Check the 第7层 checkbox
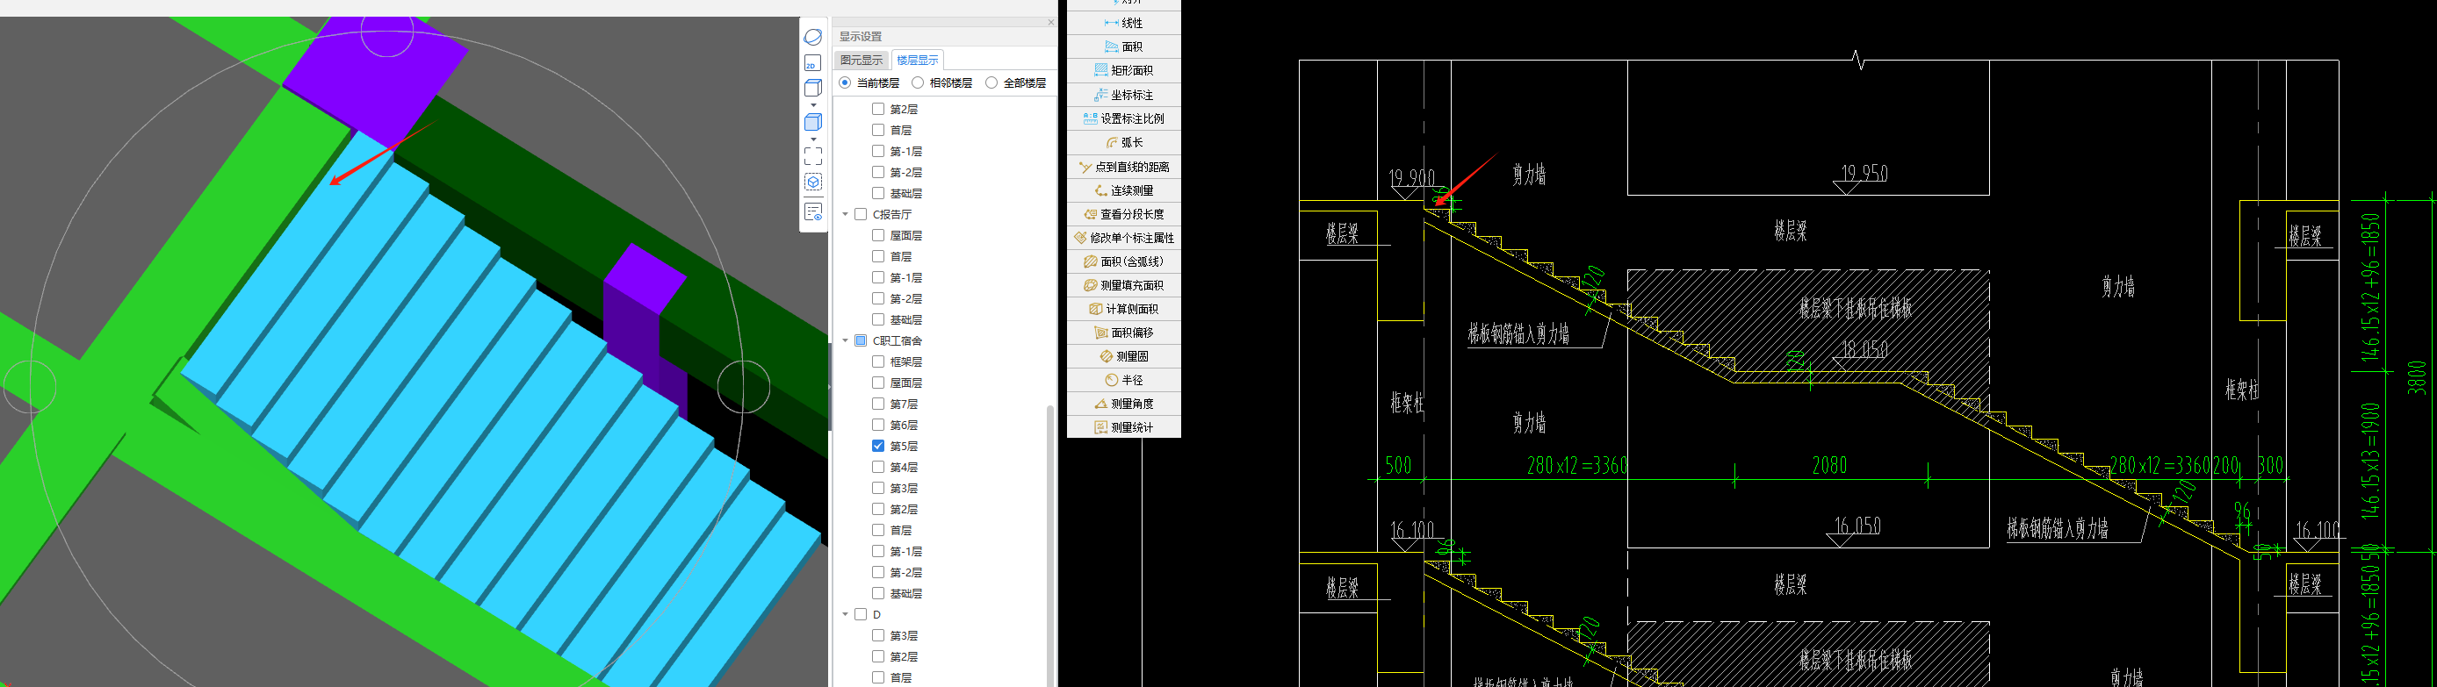Image resolution: width=2437 pixels, height=687 pixels. (x=878, y=404)
